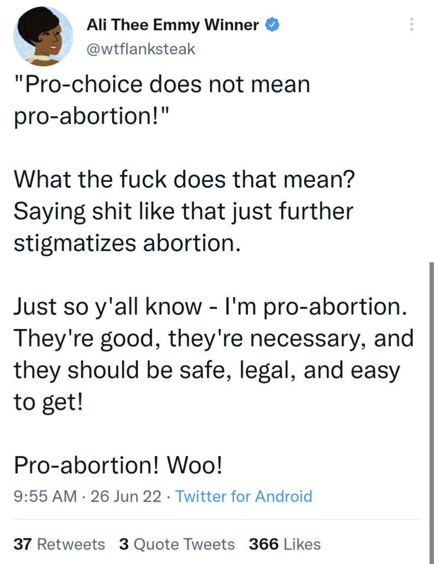This screenshot has height=564, width=434.
Task: Click the 26 Jun 22 date
Action: (x=126, y=497)
